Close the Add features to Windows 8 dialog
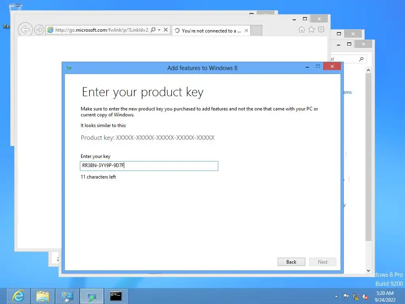Image resolution: width=405 pixels, height=304 pixels. coord(332,66)
